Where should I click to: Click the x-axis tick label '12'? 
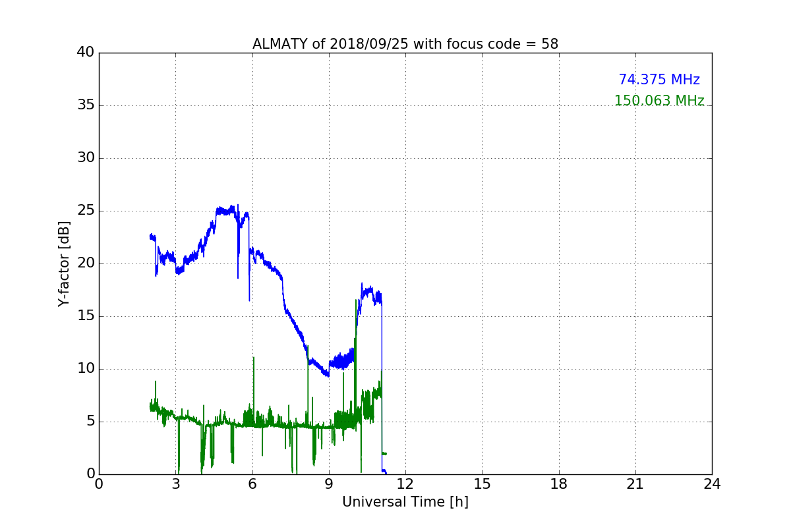[x=405, y=484]
